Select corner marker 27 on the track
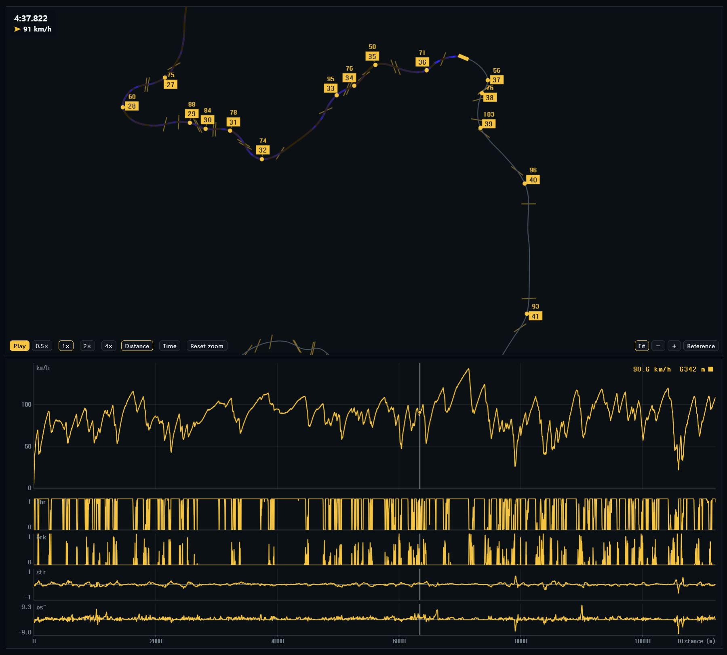The image size is (727, 655). (x=171, y=84)
